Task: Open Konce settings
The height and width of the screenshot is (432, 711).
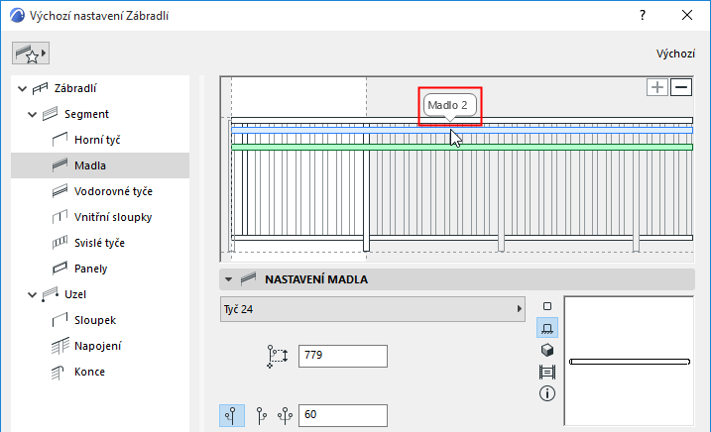Action: (x=90, y=372)
